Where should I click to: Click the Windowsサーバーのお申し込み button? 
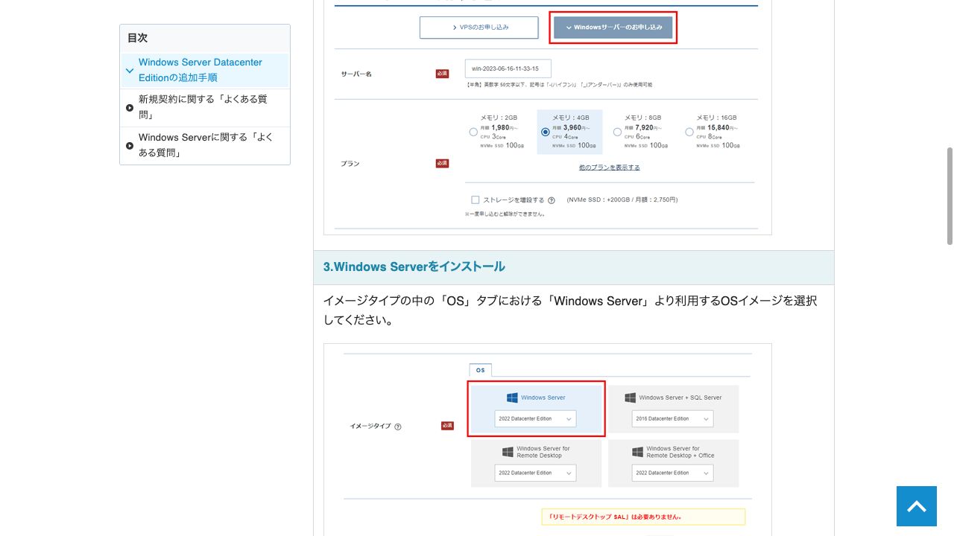point(613,28)
